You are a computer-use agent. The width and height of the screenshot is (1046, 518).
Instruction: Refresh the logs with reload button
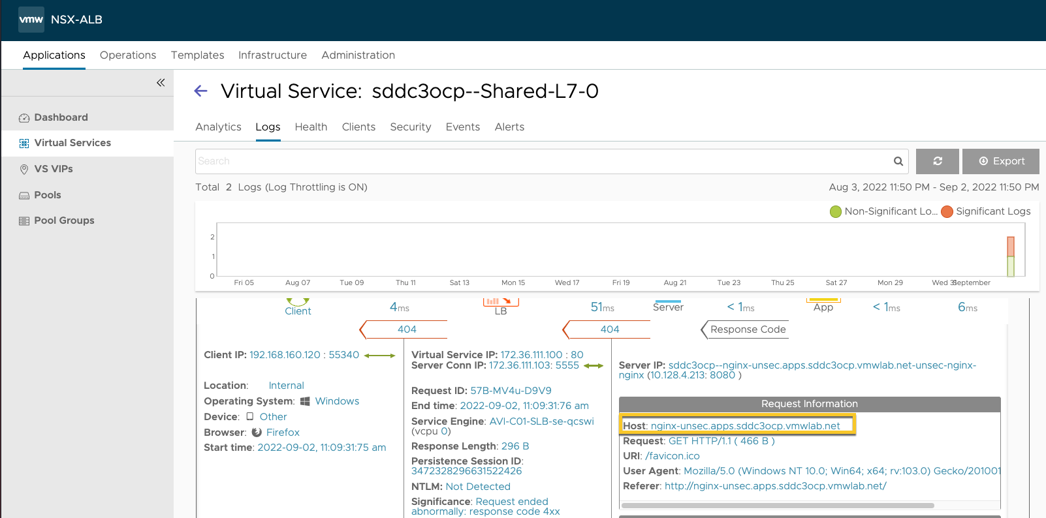pyautogui.click(x=938, y=161)
